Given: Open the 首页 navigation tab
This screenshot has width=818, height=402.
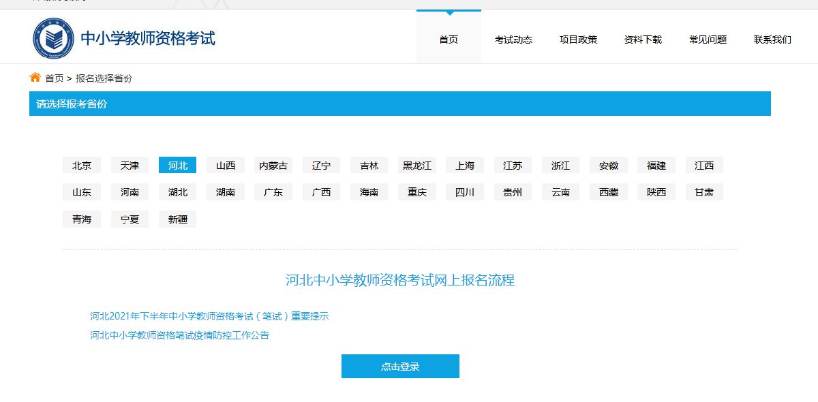Looking at the screenshot, I should (x=449, y=40).
